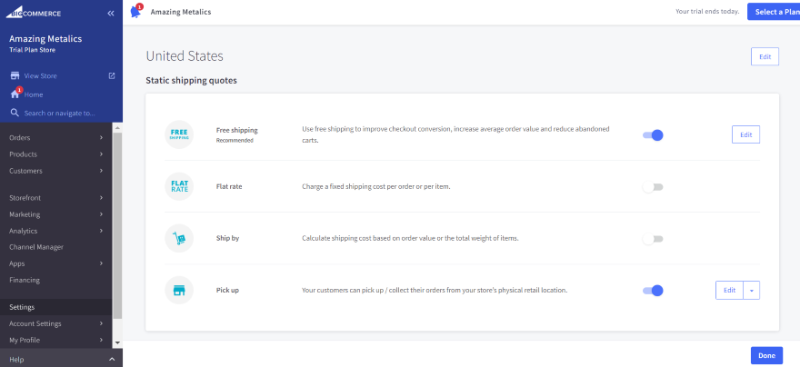Click the Home house icon
800x367 pixels.
coord(15,94)
